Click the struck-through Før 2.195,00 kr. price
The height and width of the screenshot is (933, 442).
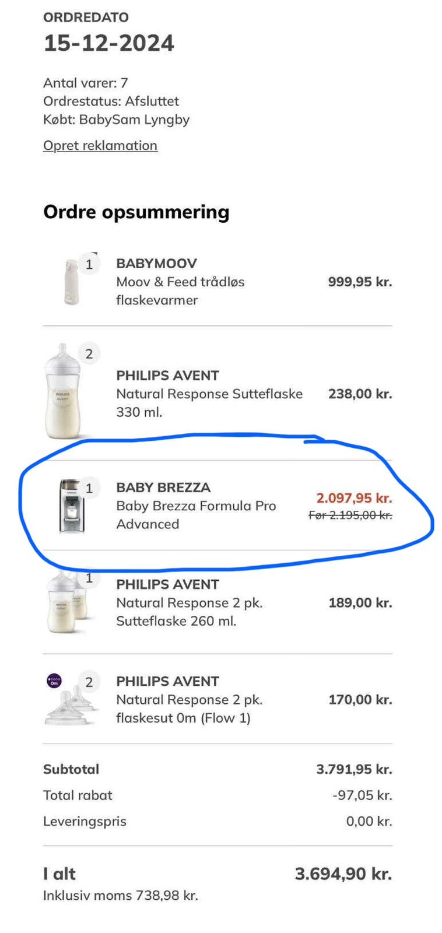(350, 515)
